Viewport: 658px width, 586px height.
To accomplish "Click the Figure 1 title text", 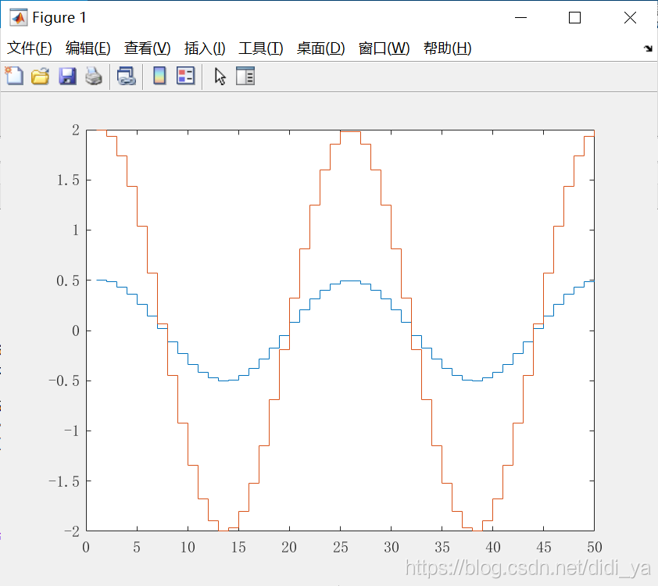I will tap(59, 18).
